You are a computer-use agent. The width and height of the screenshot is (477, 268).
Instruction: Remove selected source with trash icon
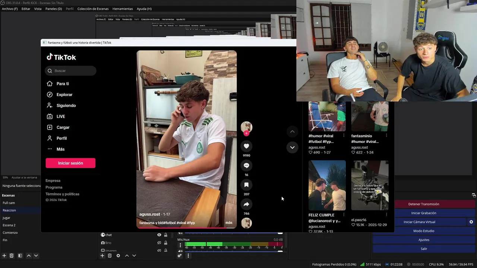[x=110, y=256]
